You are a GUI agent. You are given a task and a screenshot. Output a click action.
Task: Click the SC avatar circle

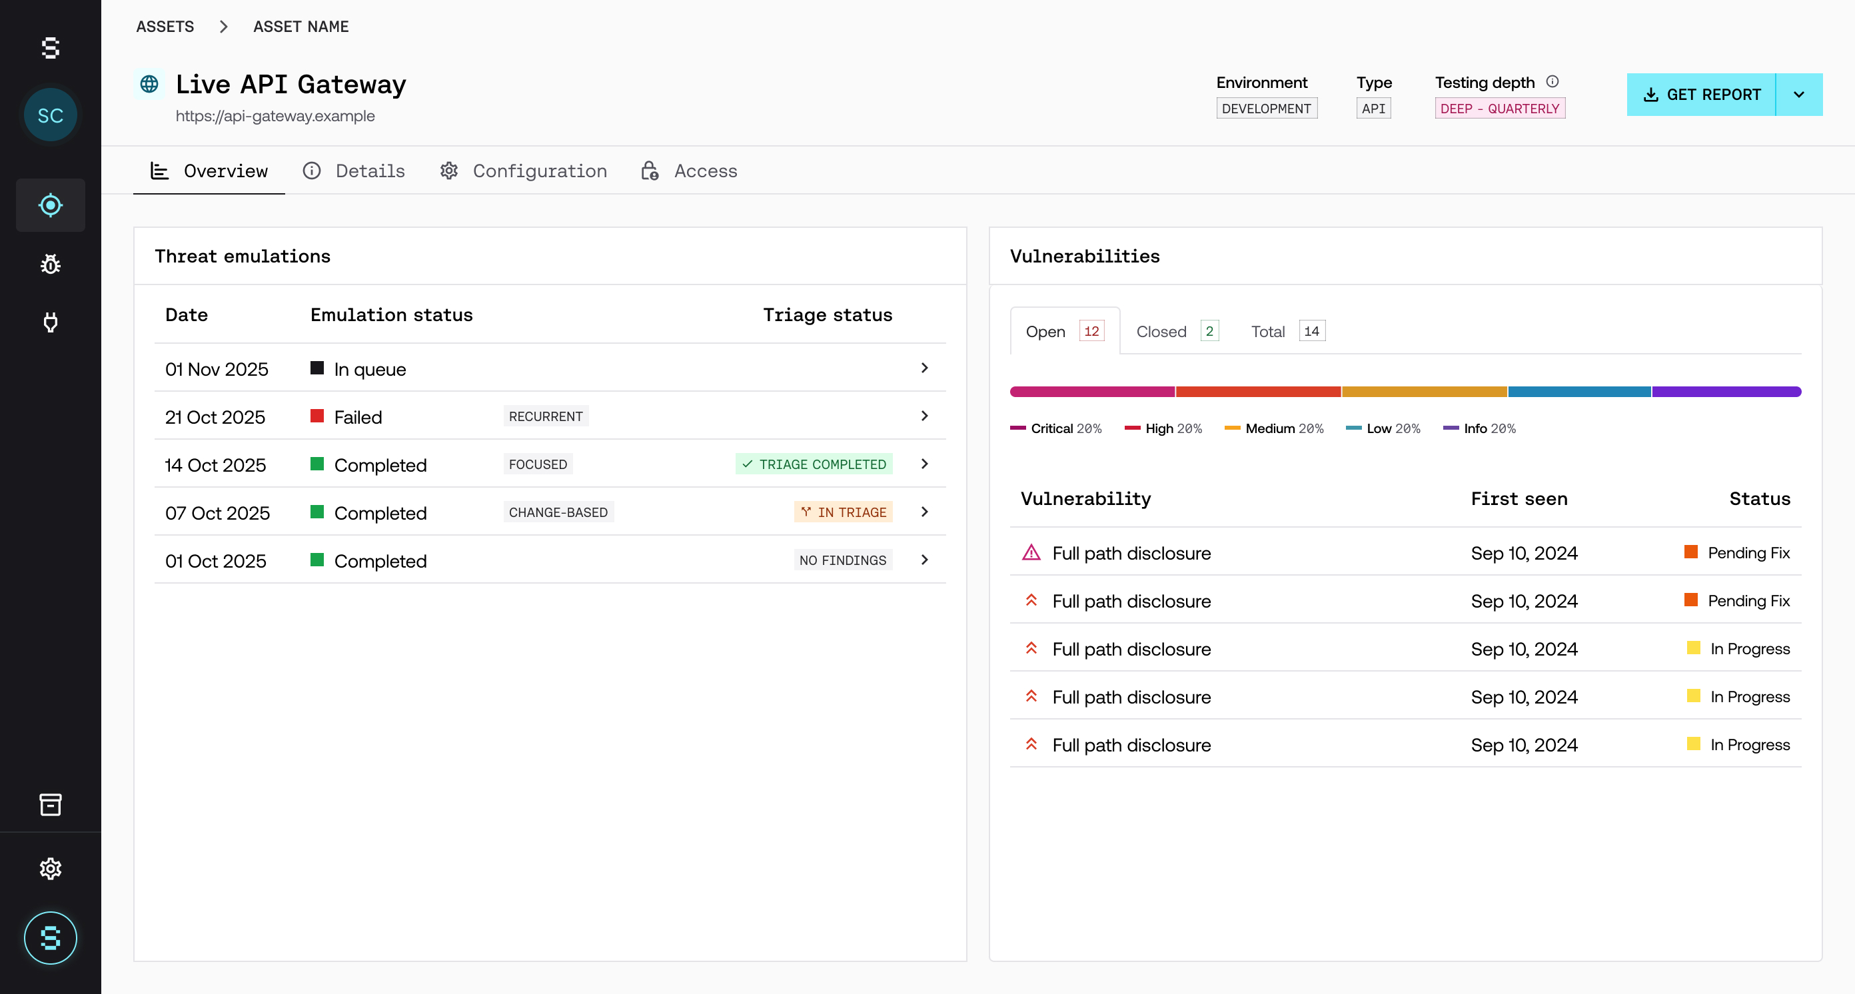(51, 115)
